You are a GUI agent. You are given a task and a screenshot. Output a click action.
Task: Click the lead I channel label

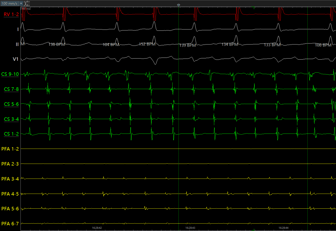coord(18,29)
